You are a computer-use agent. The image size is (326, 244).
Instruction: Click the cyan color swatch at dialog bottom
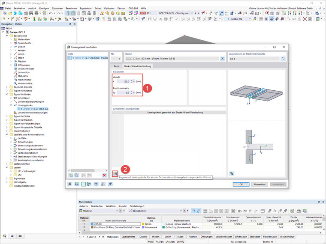[83, 184]
